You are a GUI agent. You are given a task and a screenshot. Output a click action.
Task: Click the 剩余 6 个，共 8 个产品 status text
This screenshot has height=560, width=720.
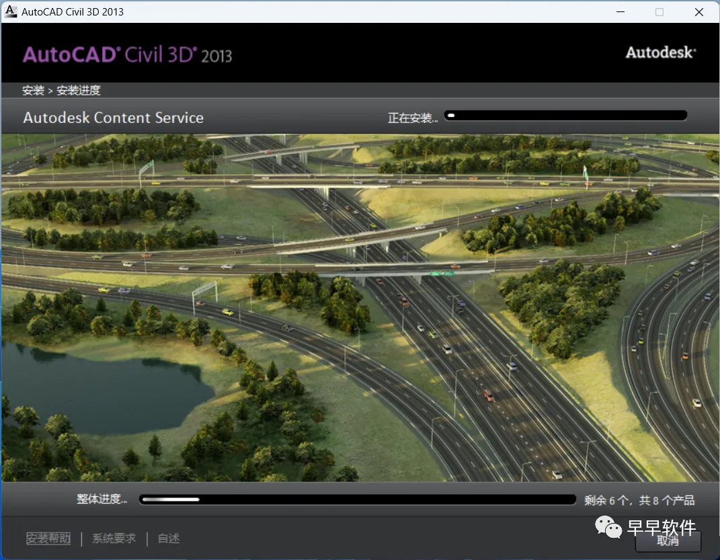pos(639,500)
